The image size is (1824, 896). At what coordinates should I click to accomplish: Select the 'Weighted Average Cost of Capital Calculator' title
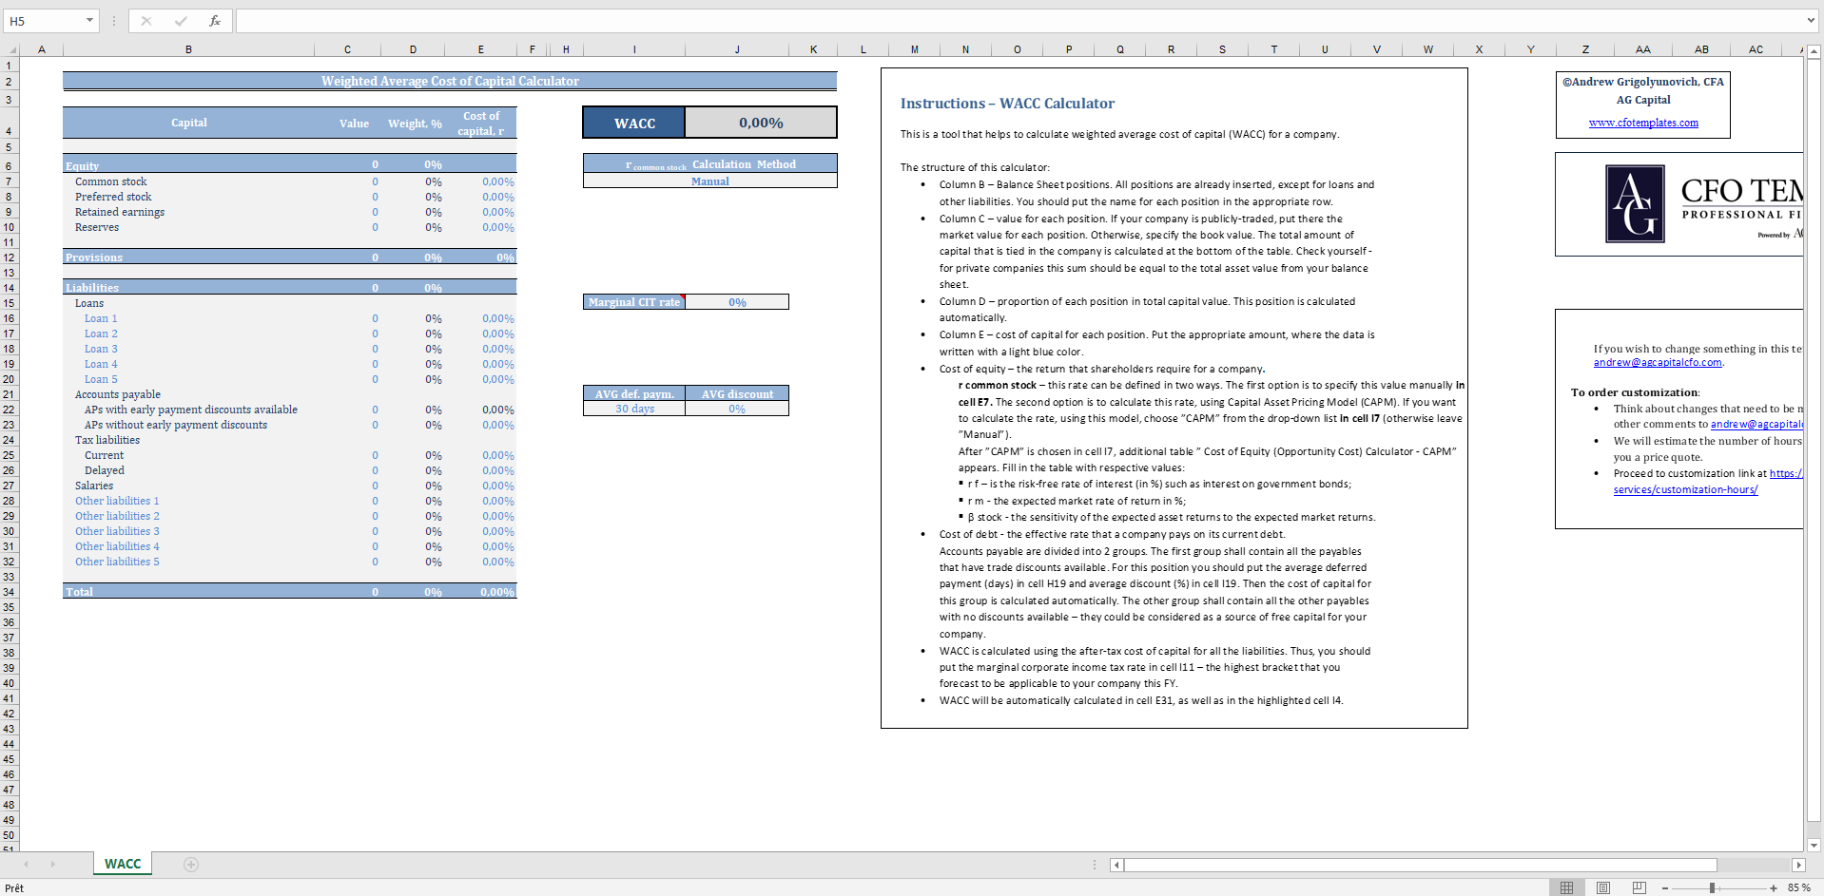coord(450,81)
